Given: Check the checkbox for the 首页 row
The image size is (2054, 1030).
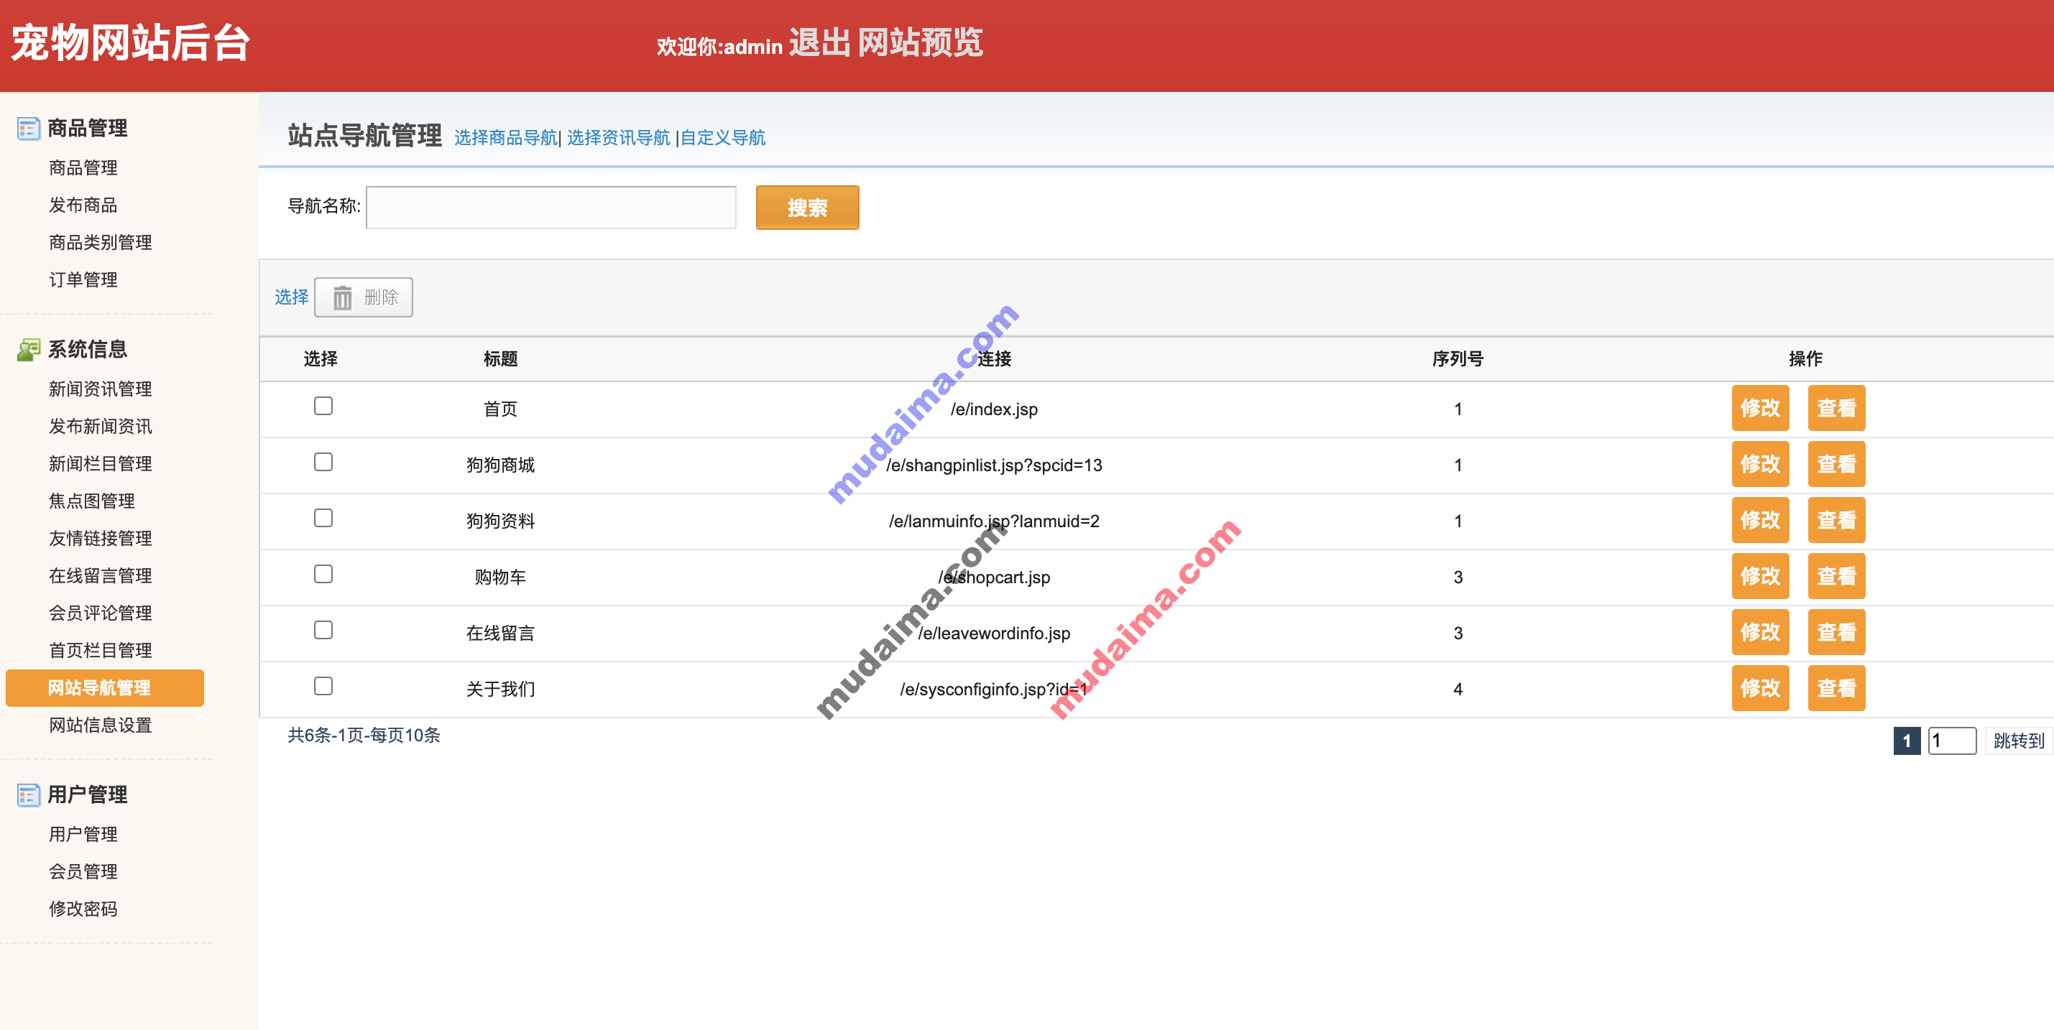Looking at the screenshot, I should (x=323, y=407).
